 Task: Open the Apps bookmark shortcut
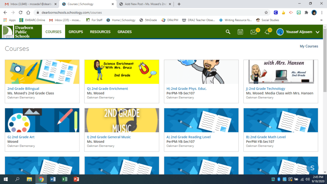(x=10, y=20)
